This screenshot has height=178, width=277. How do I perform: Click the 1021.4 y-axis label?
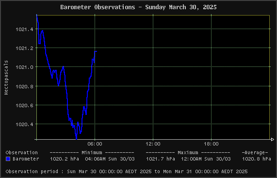[x=24, y=29]
